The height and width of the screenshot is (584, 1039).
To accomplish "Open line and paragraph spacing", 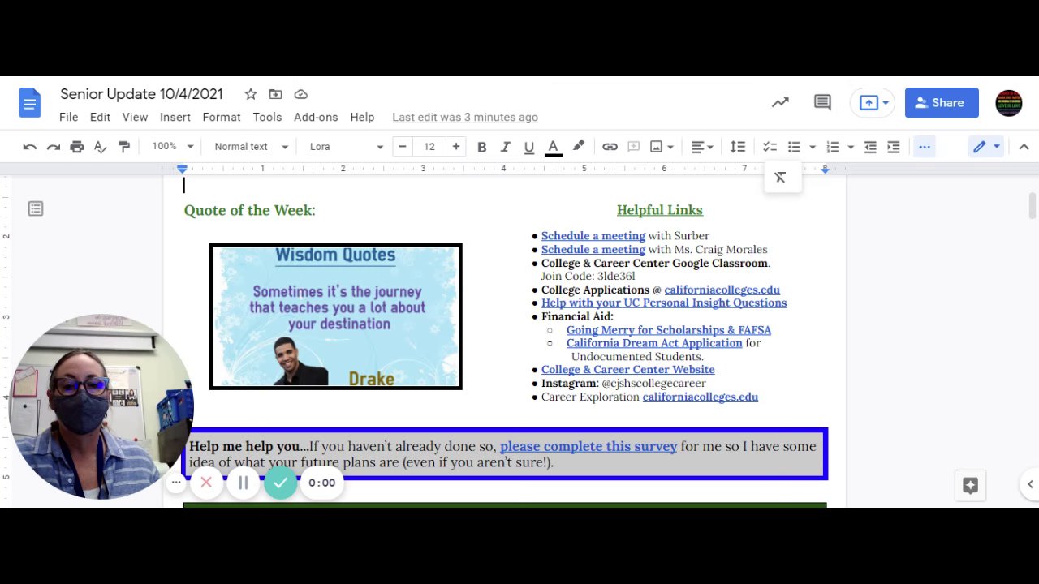I will (x=738, y=147).
